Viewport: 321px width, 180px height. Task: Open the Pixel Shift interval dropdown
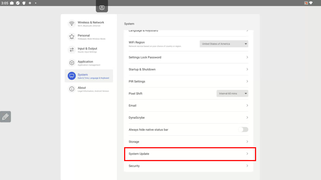(x=232, y=93)
